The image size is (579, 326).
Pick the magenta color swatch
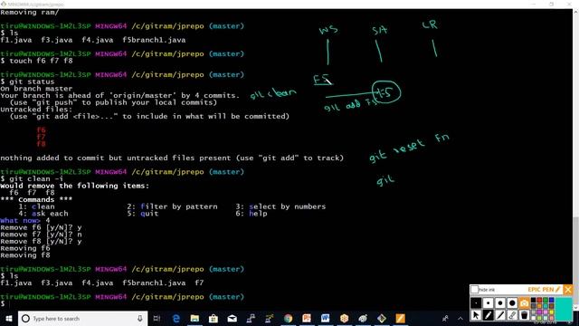coord(539,312)
